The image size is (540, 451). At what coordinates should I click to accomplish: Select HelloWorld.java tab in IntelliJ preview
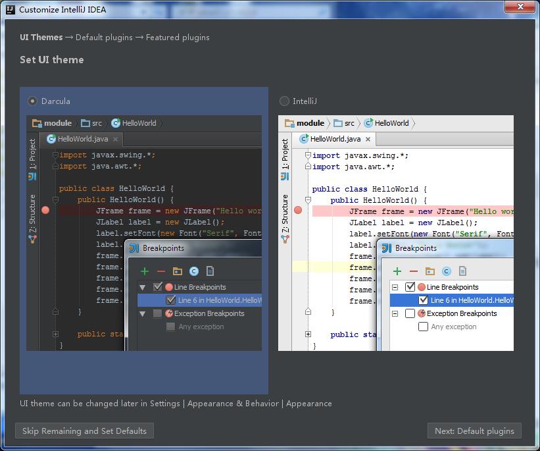[333, 139]
